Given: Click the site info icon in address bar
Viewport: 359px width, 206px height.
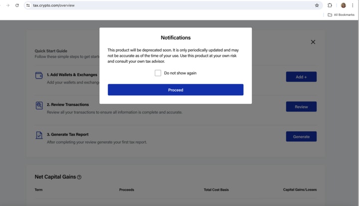Looking at the screenshot, I should click(x=28, y=5).
